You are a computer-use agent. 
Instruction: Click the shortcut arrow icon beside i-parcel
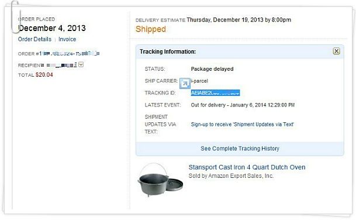pos(185,83)
